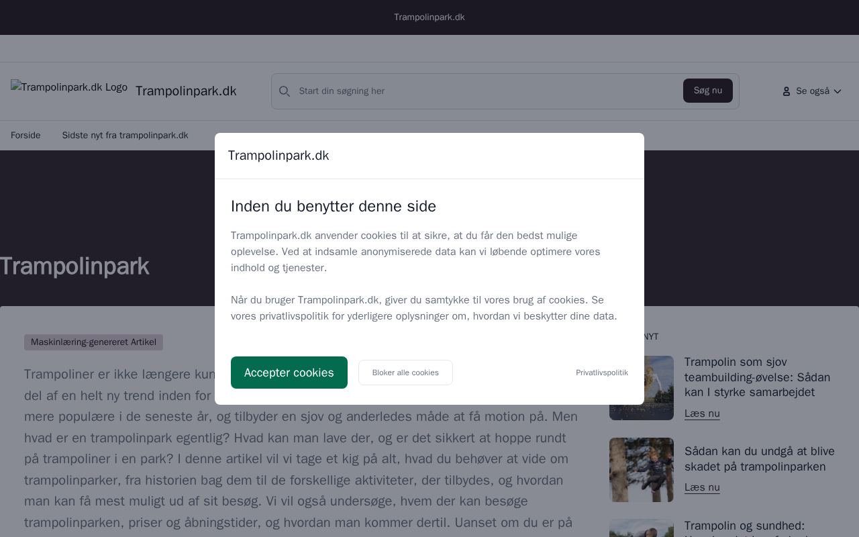Accept cookies with the green button
This screenshot has height=537, width=859.
tap(289, 373)
